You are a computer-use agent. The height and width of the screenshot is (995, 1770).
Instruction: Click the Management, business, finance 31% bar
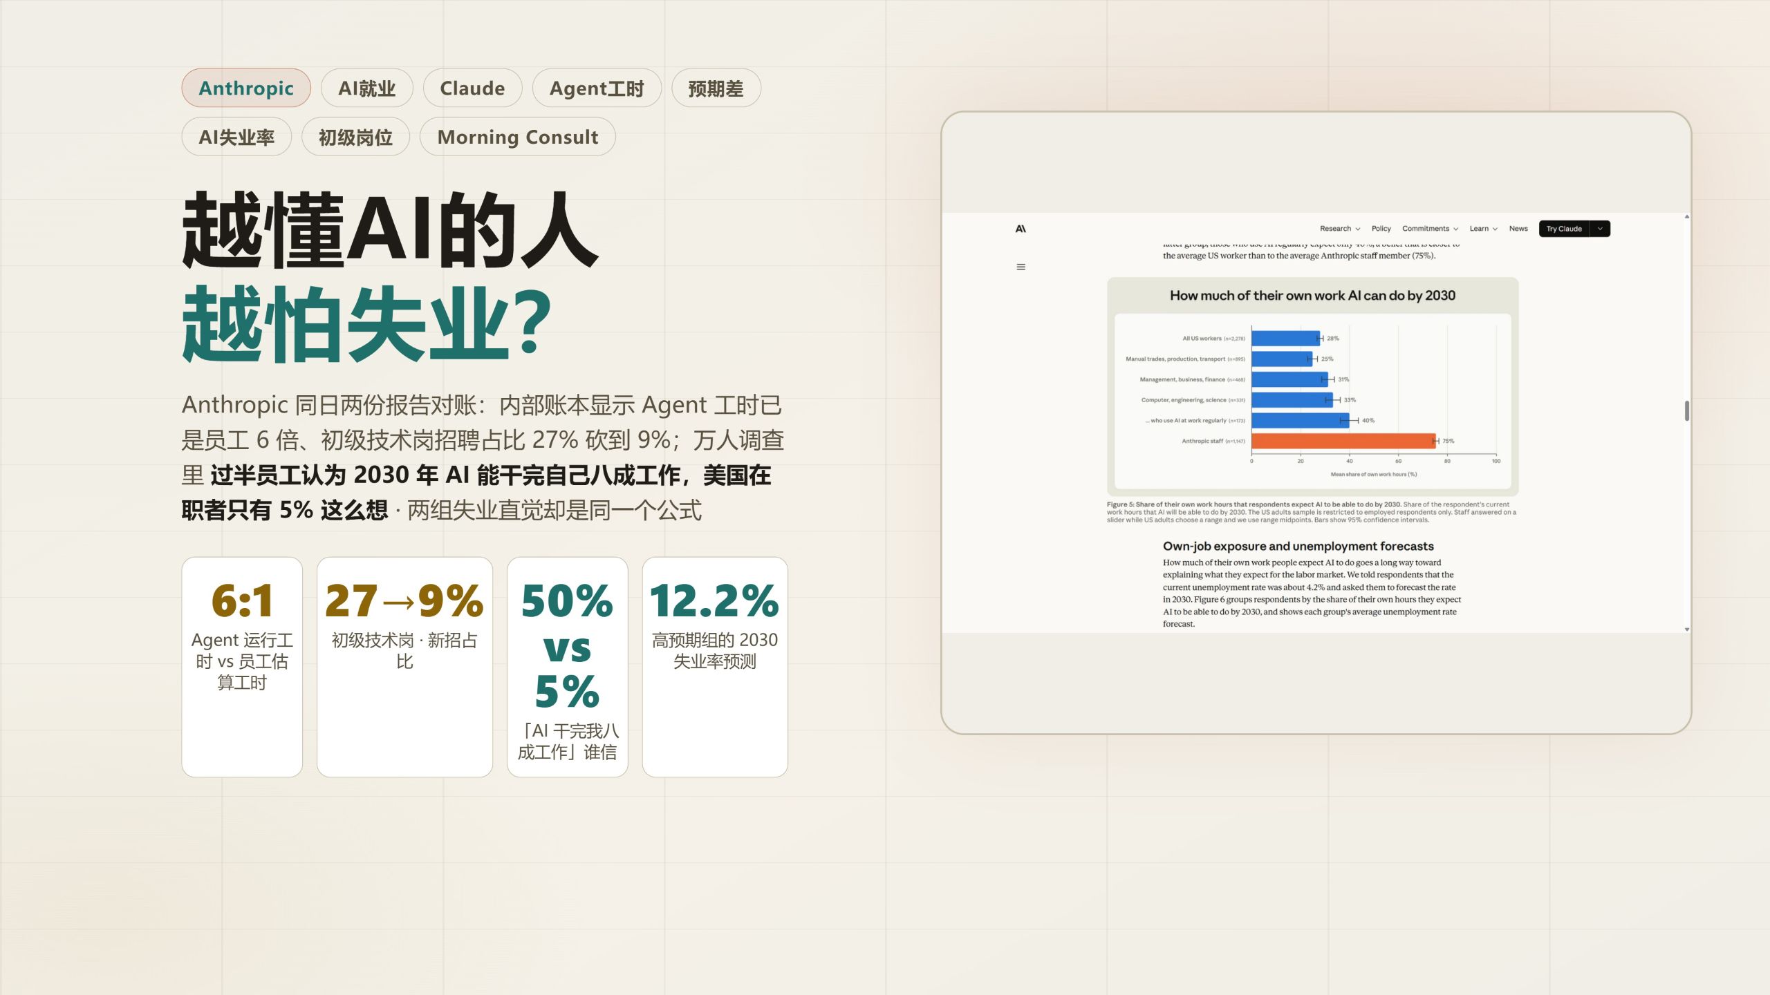click(x=1289, y=379)
